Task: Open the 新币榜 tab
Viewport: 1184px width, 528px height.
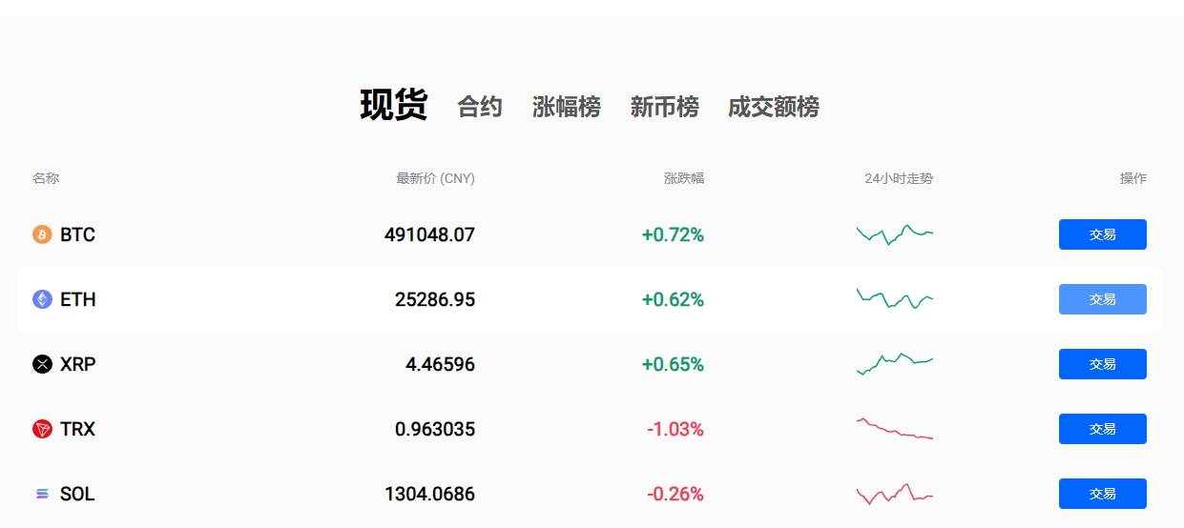Action: pyautogui.click(x=664, y=107)
